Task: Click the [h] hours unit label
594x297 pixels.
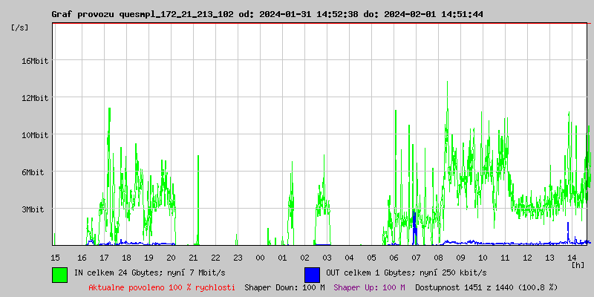Action: (x=578, y=264)
